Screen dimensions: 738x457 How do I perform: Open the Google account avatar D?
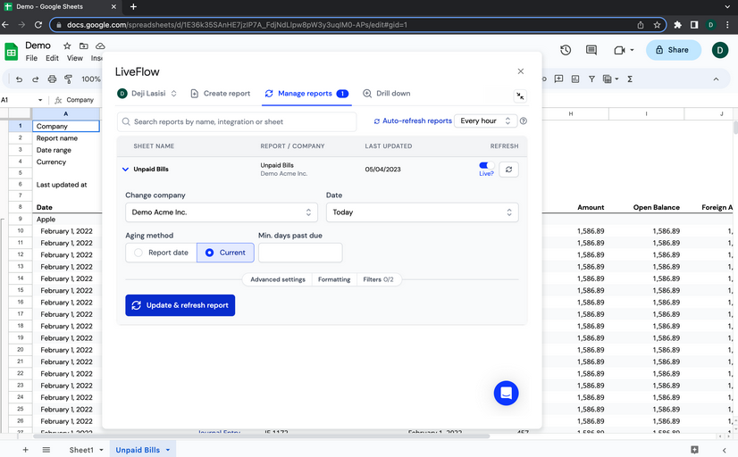719,50
